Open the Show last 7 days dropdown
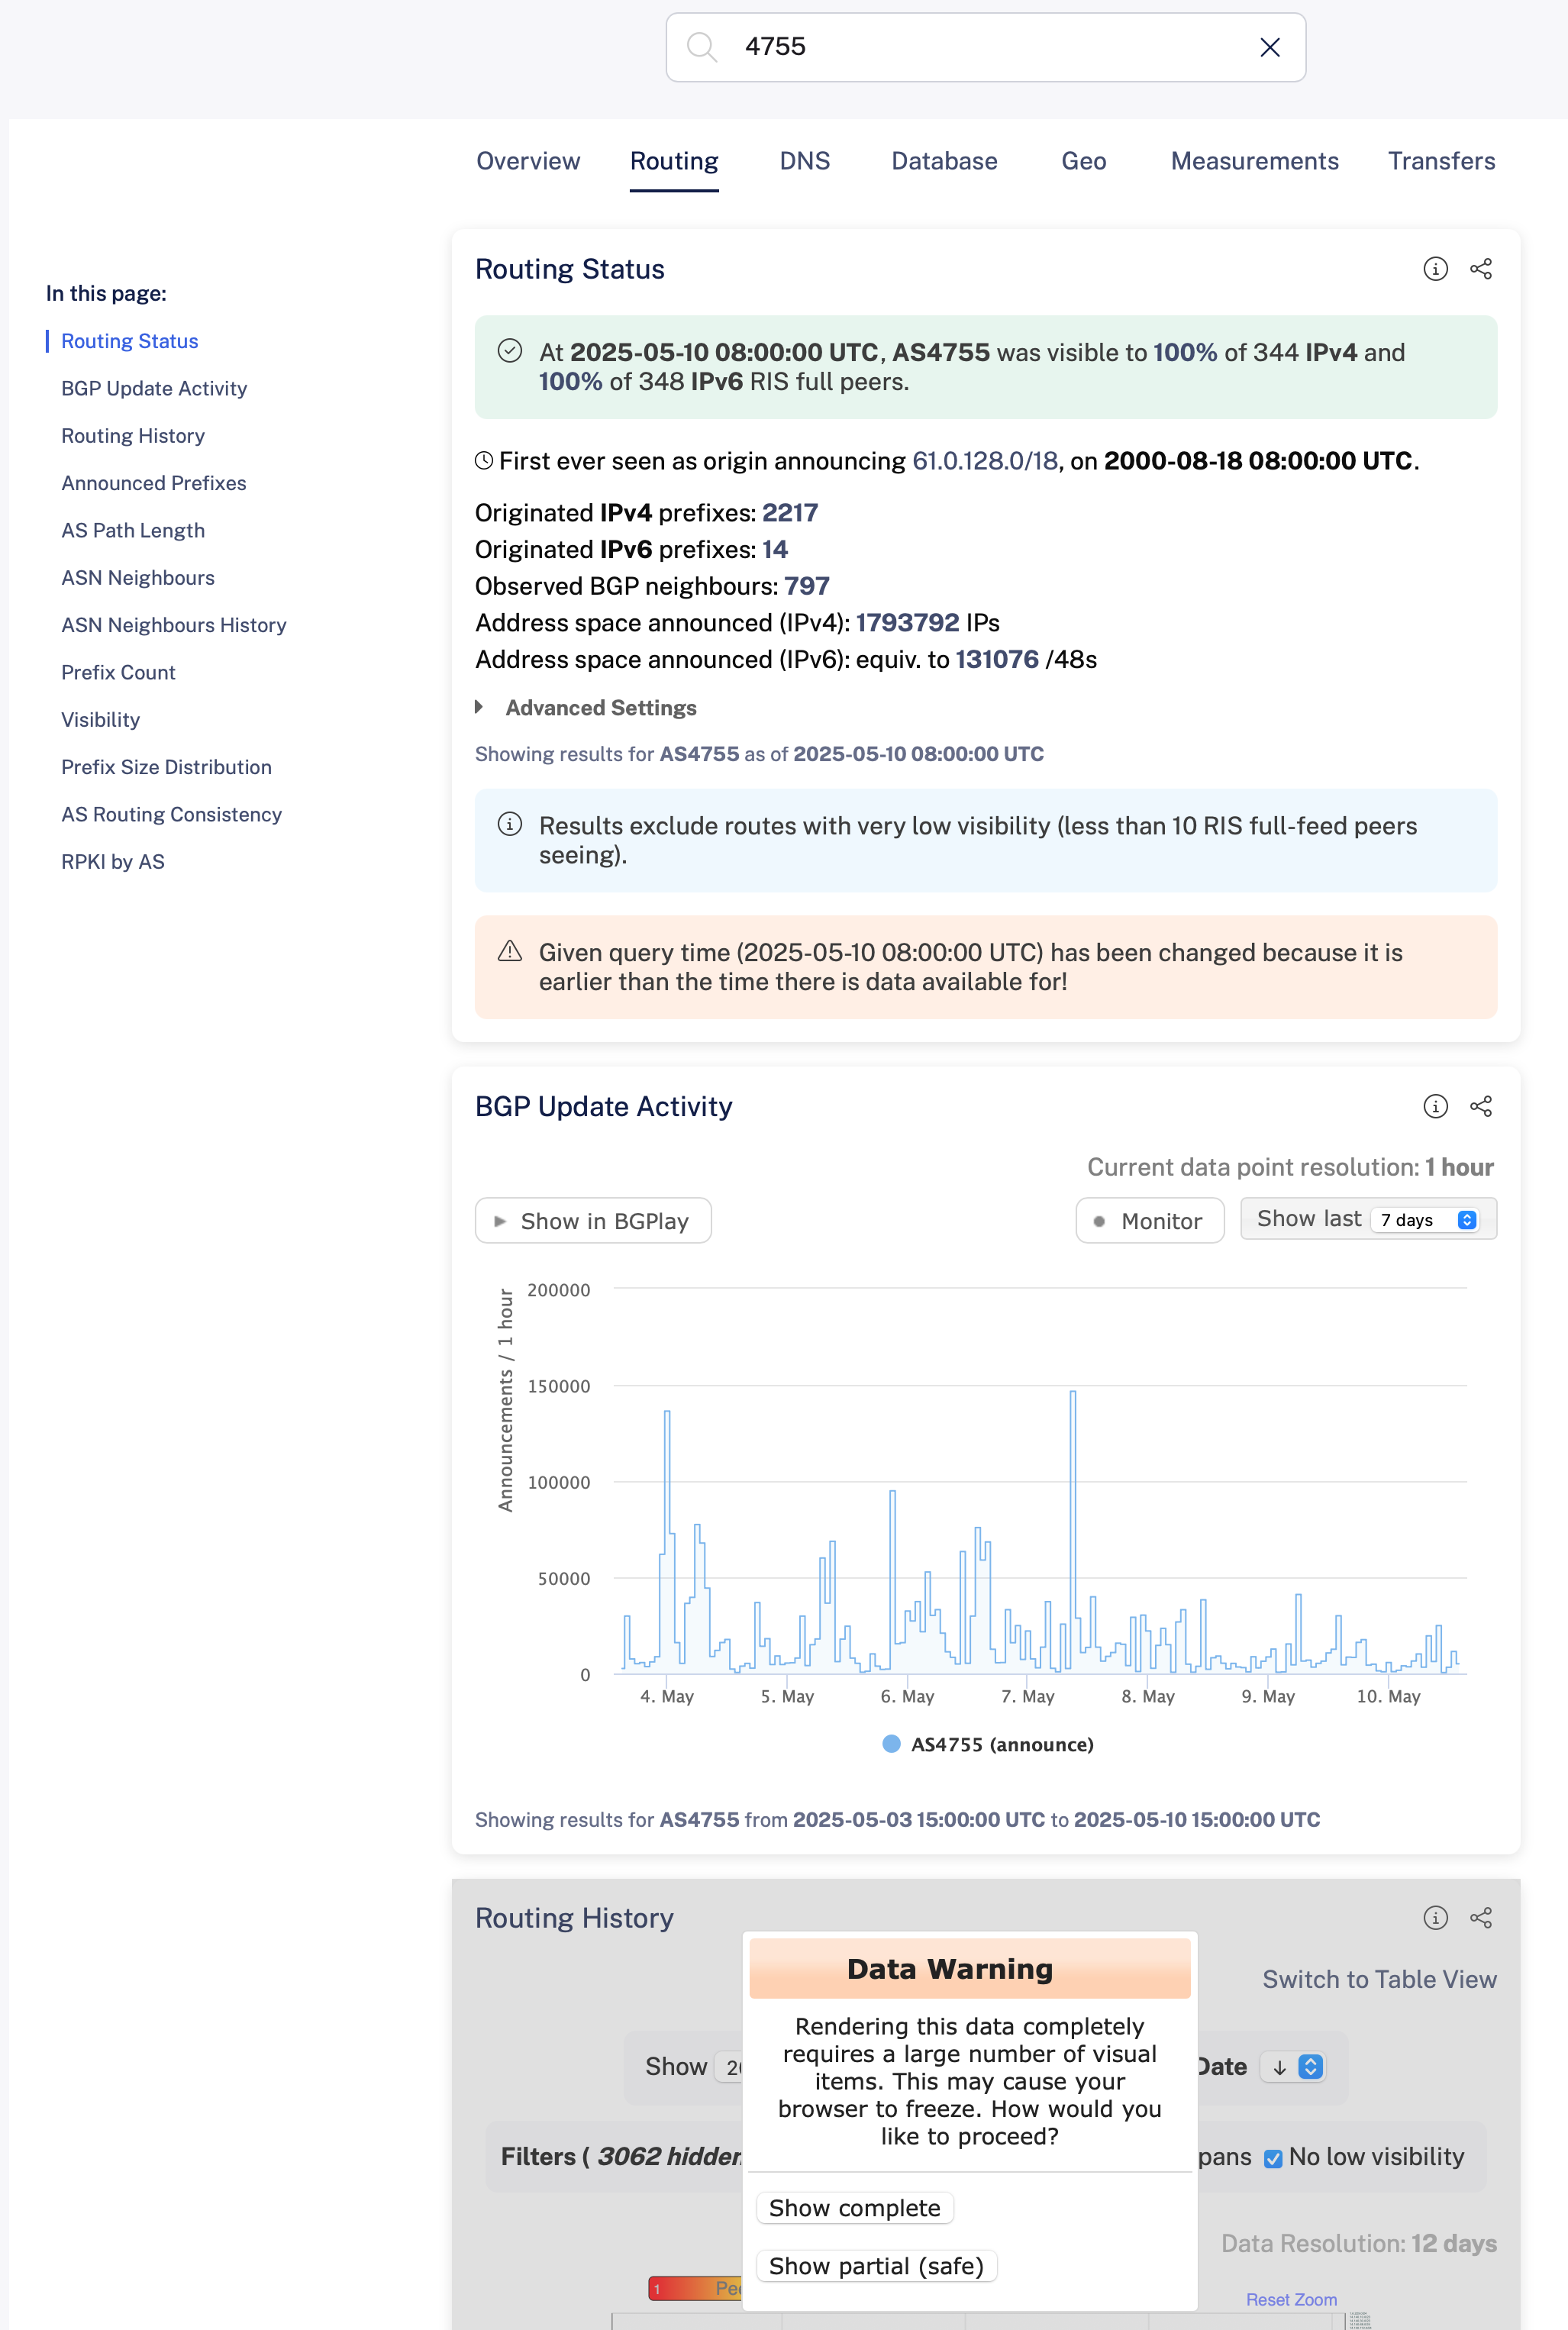Image resolution: width=1568 pixels, height=2330 pixels. pyautogui.click(x=1426, y=1220)
